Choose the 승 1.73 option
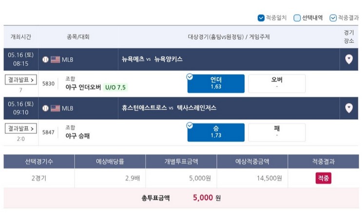This screenshot has width=362, height=224. [216, 132]
